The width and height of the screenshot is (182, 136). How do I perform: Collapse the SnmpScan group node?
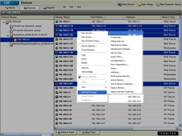tap(8, 35)
